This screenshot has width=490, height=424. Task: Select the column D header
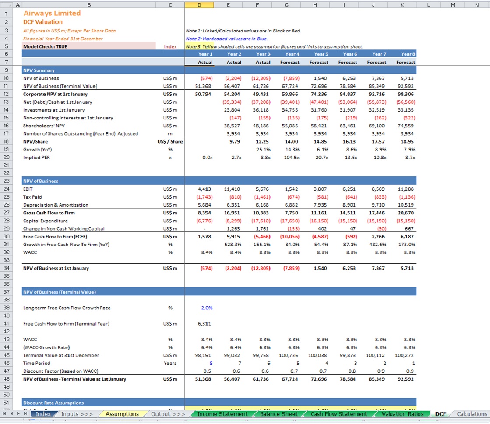pos(199,5)
